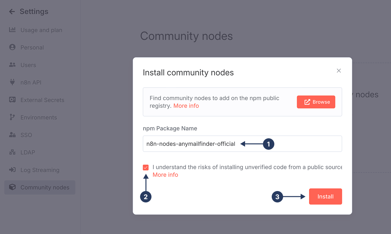The width and height of the screenshot is (391, 234).
Task: Click the Environments branch icon
Action: coord(12,117)
